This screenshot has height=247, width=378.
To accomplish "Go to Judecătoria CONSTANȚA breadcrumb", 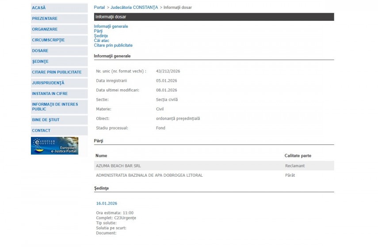I will pos(134,8).
